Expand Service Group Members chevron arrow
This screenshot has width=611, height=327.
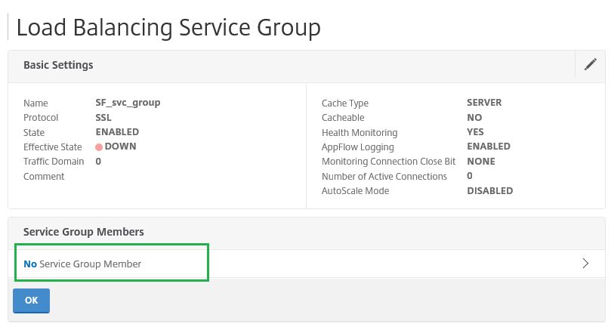[585, 264]
